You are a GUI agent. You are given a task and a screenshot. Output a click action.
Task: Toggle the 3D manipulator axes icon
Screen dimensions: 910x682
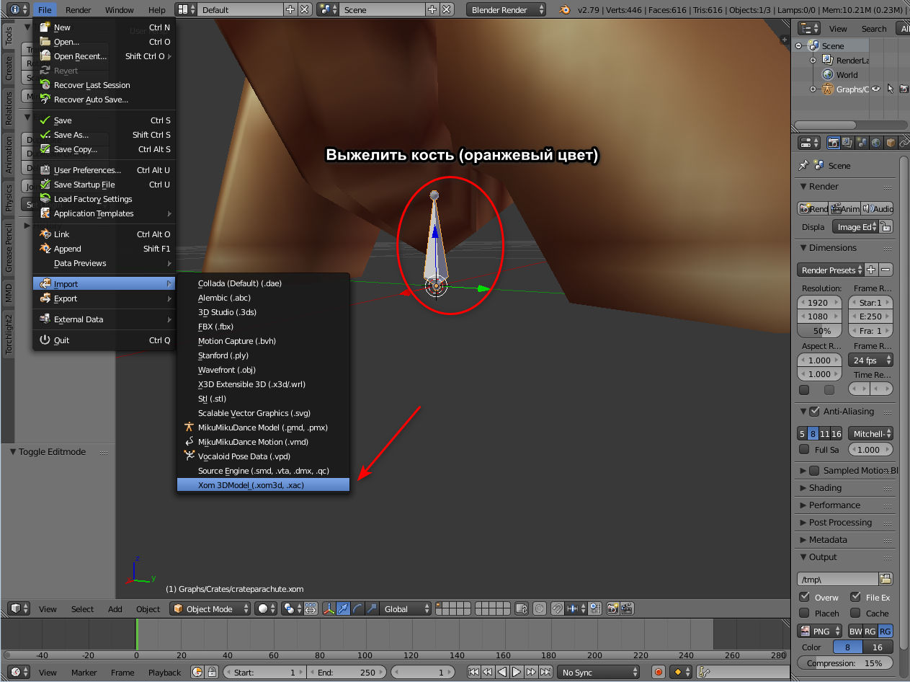tap(329, 608)
